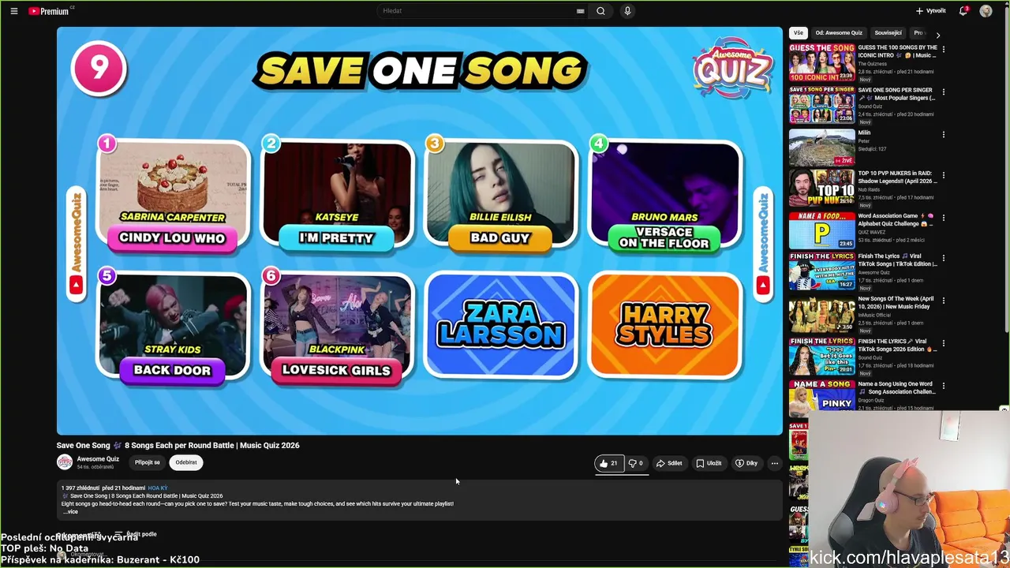Viewport: 1010px width, 568px height.
Task: Open Top 10 PVP Nukers video thumbnail
Action: tap(821, 188)
